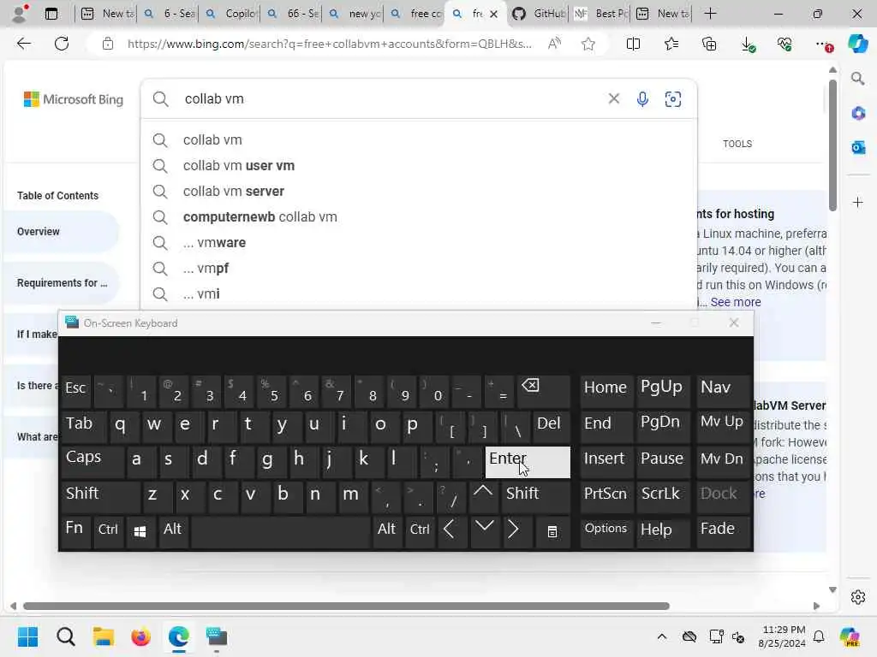Select 'Requirements for ...' contents entry
The image size is (877, 657).
[x=62, y=282]
